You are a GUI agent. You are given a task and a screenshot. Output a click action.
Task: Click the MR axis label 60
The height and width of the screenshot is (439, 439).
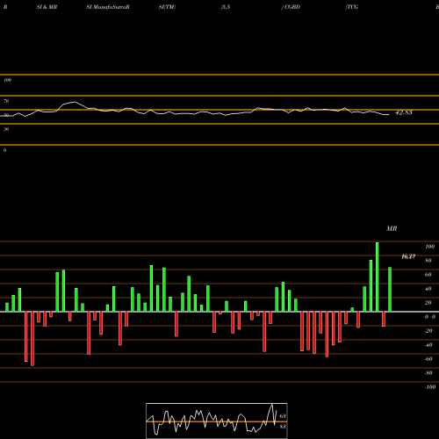[428, 275]
